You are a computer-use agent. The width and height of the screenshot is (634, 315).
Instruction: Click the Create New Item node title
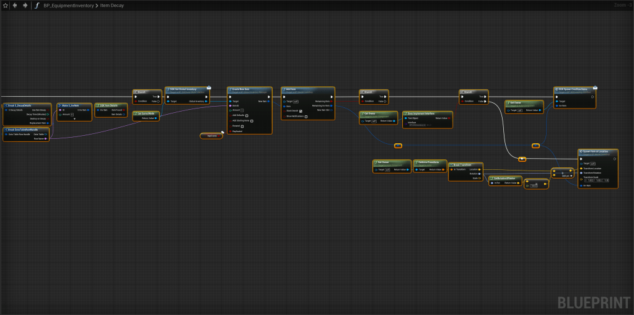(240, 89)
